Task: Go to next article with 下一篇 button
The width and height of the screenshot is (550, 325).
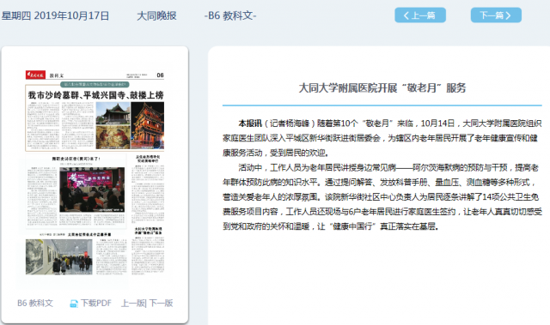Action: point(496,15)
